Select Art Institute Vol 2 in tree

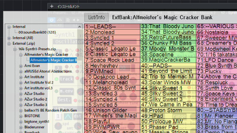[39, 82]
